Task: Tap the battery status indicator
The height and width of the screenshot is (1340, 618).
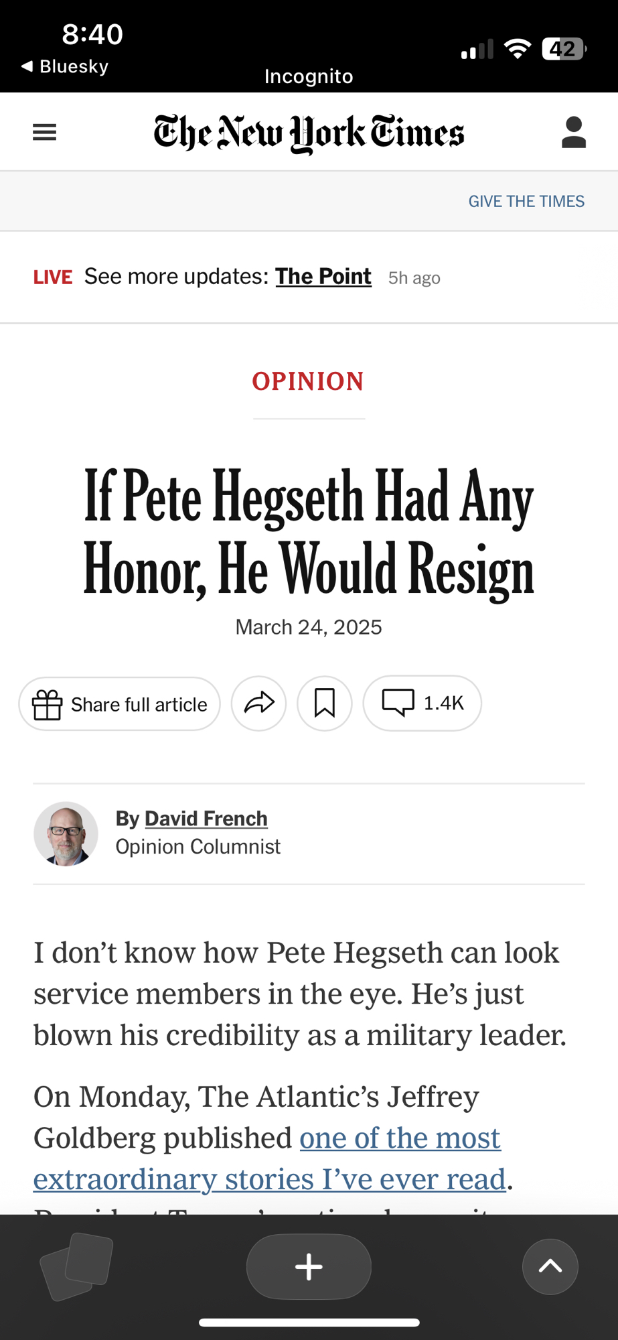Action: coord(564,49)
